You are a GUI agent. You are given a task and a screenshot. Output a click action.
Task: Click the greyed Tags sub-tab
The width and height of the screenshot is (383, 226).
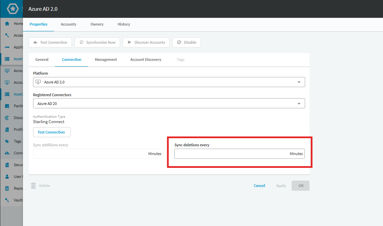pyautogui.click(x=180, y=60)
